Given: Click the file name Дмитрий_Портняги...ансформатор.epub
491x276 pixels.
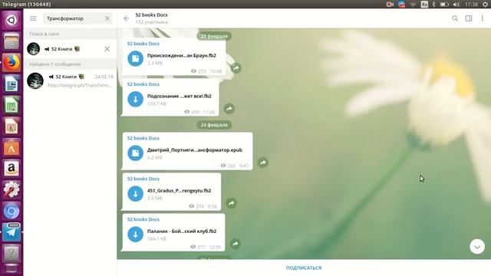Looking at the screenshot, I should pos(195,150).
